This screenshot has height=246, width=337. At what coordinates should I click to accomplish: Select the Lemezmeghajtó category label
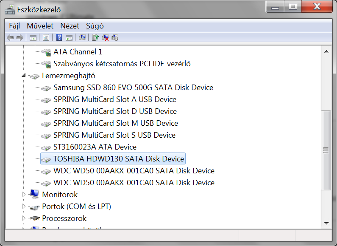pos(69,76)
